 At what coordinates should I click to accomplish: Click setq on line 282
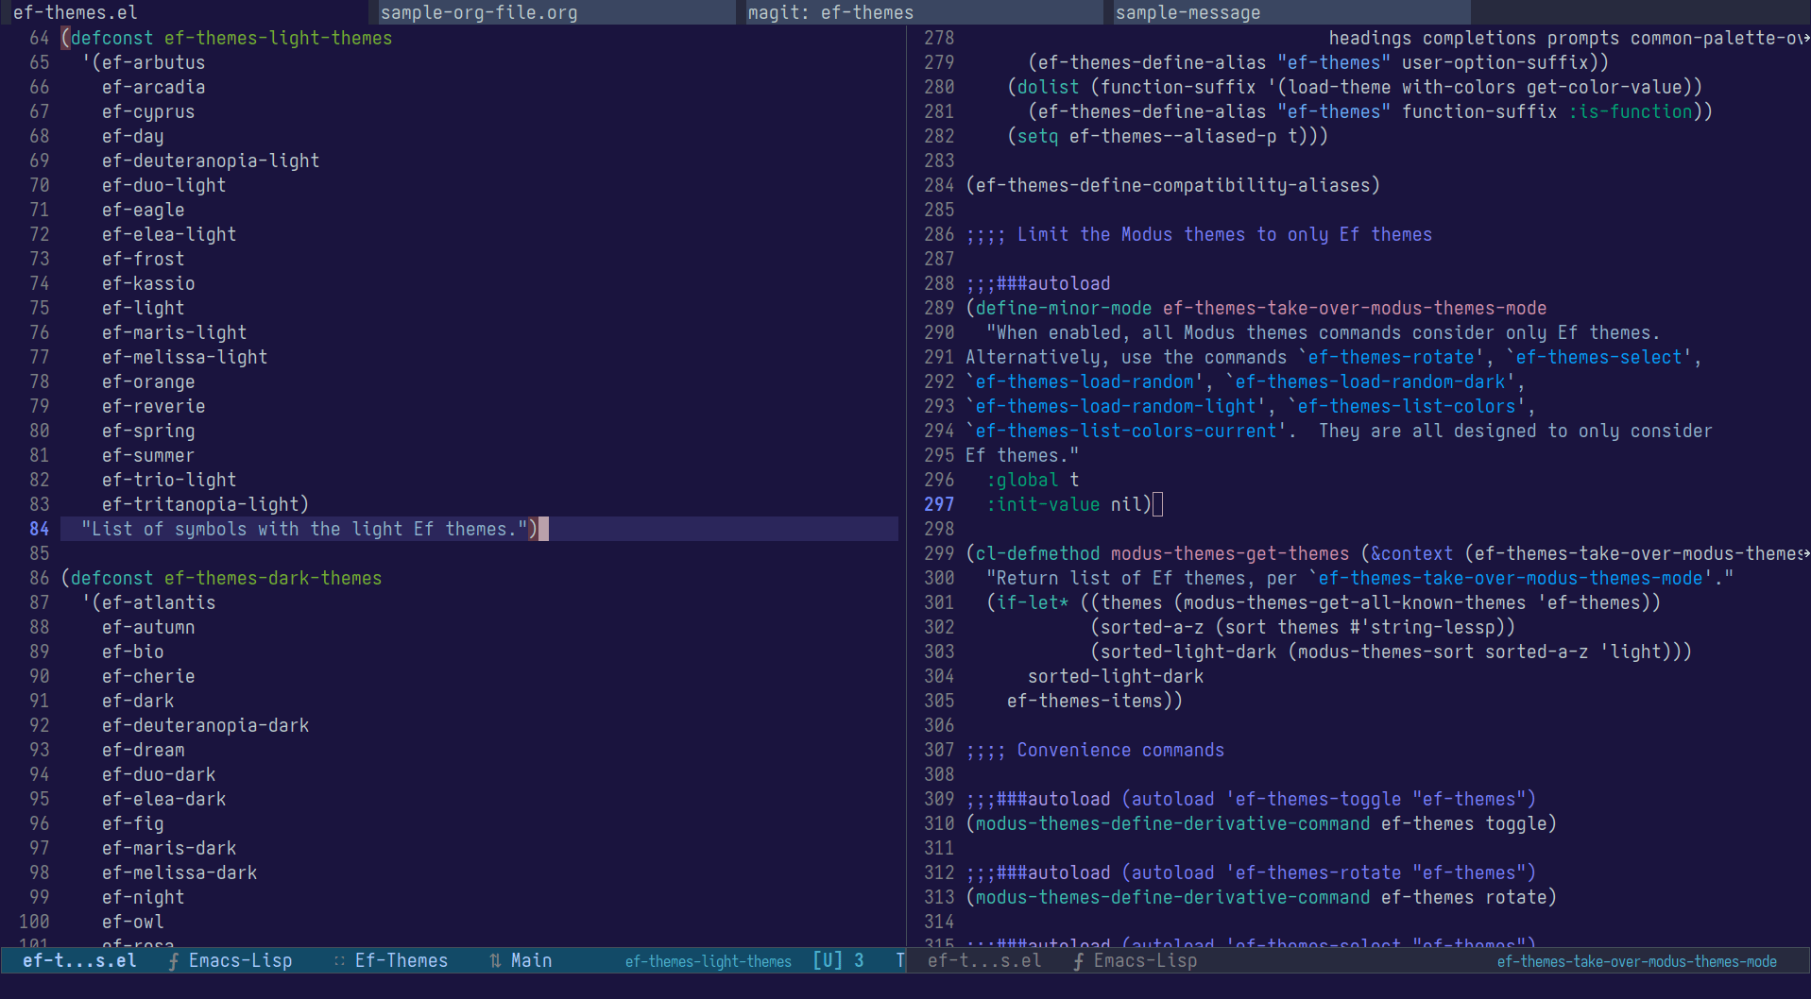click(1038, 136)
